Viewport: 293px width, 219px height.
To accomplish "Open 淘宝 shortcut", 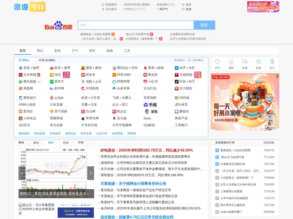I will (55, 75).
